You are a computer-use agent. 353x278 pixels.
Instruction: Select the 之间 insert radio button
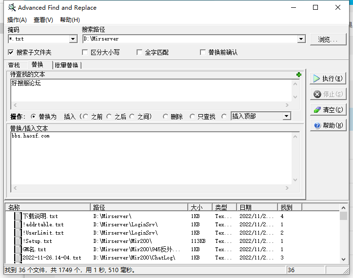click(132, 117)
